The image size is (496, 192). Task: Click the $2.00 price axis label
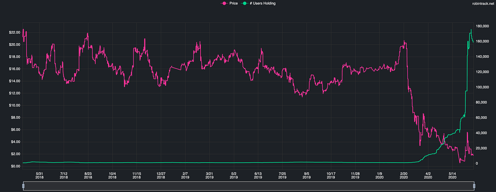point(15,154)
